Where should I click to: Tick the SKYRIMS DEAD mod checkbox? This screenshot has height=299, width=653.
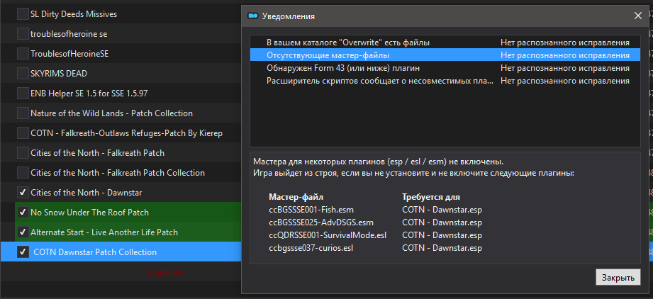[23, 73]
